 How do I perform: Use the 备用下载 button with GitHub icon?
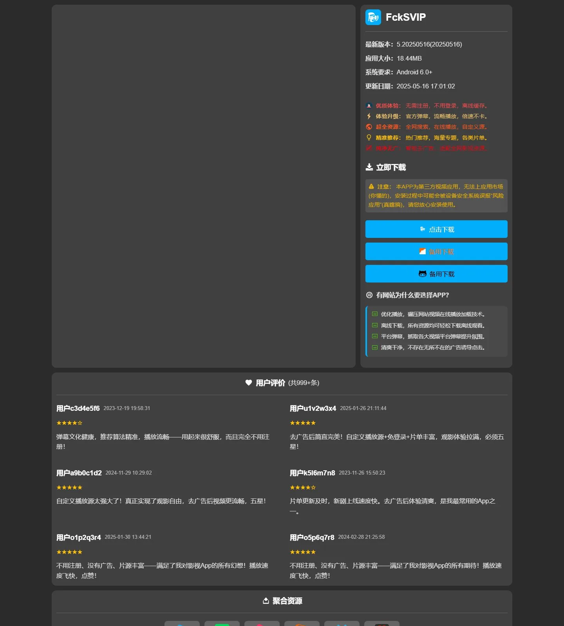click(436, 274)
